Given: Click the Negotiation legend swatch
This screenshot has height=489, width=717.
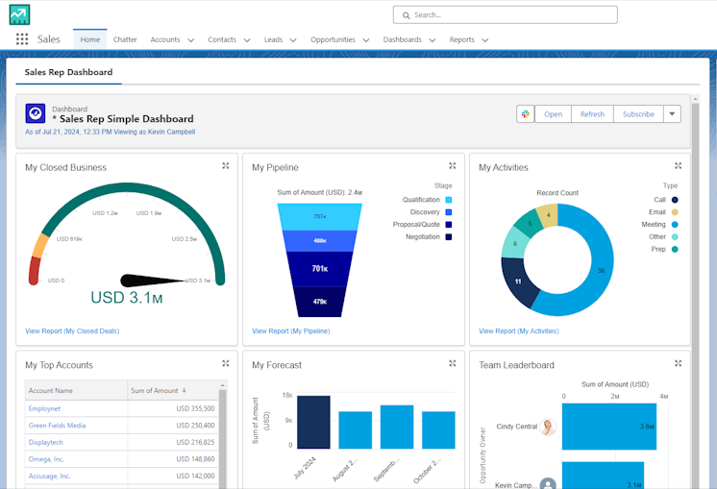Looking at the screenshot, I should click(449, 236).
